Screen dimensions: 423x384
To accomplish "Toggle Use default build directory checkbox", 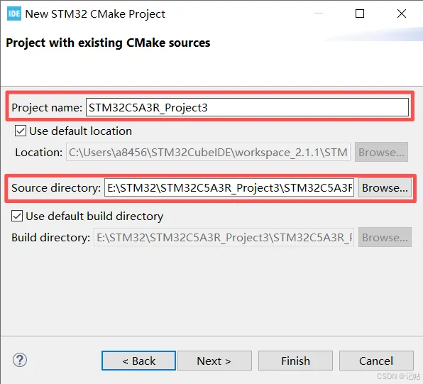I will click(17, 216).
